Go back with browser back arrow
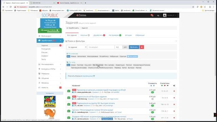 [3, 7]
